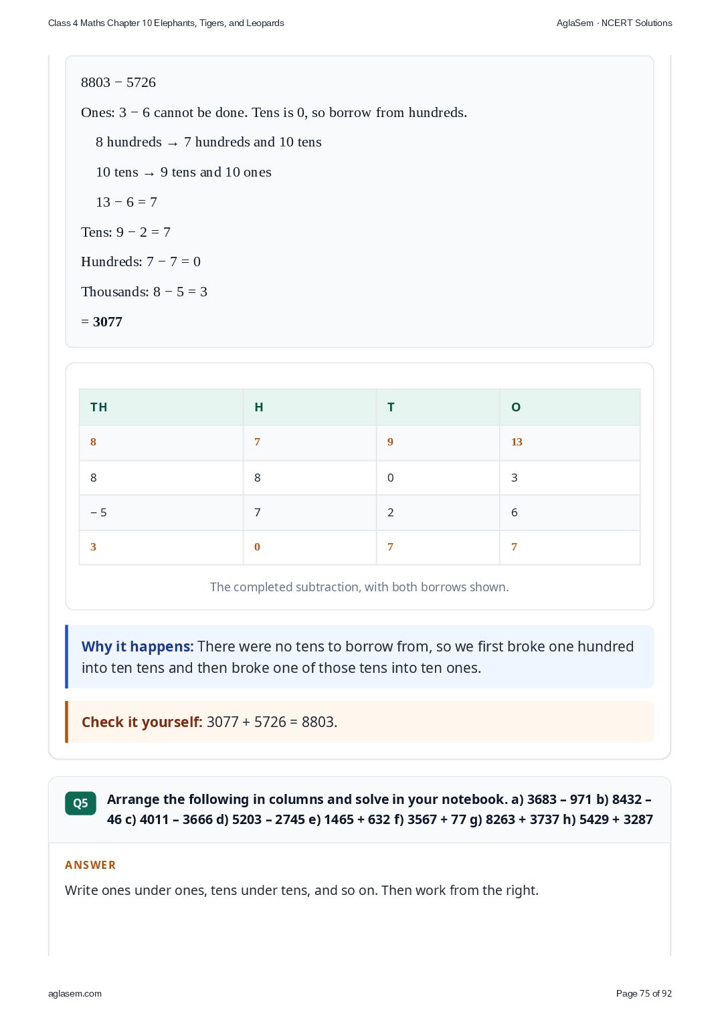The width and height of the screenshot is (720, 1018).
Task: Click the chapter title in page header
Action: (x=166, y=23)
